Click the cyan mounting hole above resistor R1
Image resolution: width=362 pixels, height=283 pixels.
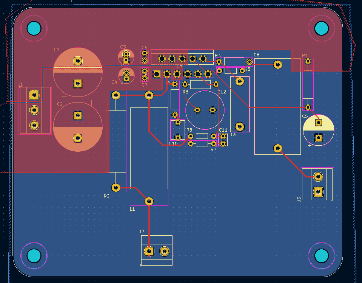coord(321,28)
